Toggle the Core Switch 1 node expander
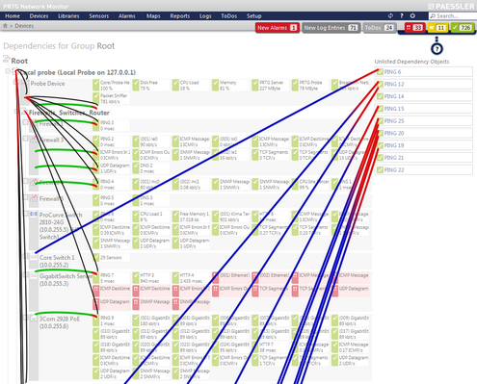The height and width of the screenshot is (384, 477). pos(25,256)
